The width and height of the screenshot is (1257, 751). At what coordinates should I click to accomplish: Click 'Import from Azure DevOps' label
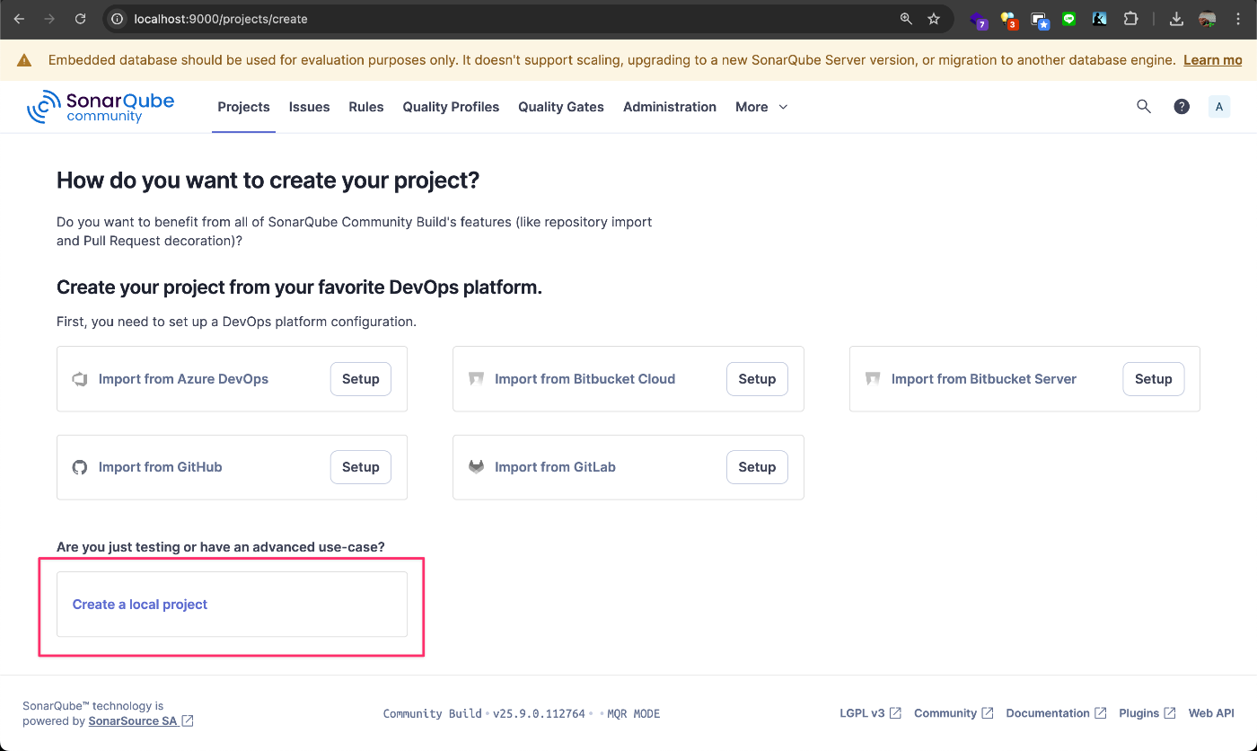click(x=183, y=379)
